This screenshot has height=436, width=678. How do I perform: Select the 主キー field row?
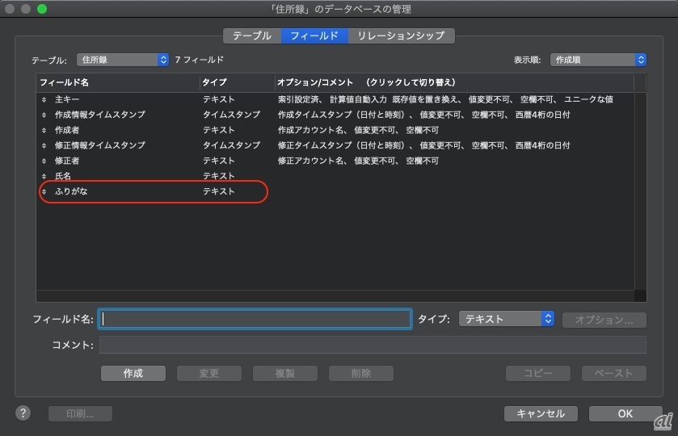(x=335, y=99)
